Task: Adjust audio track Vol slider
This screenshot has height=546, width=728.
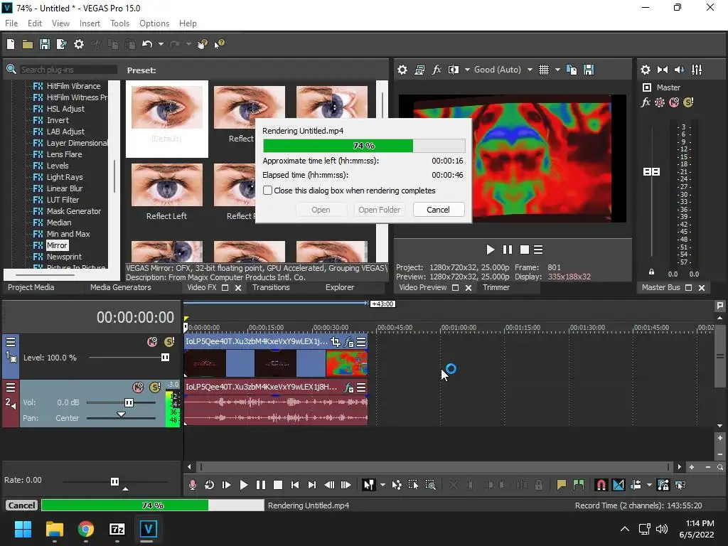Action: (129, 402)
